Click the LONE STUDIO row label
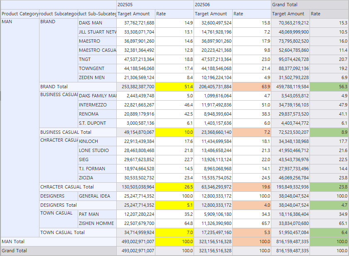Screen dimensions: 349x256 click(97, 150)
